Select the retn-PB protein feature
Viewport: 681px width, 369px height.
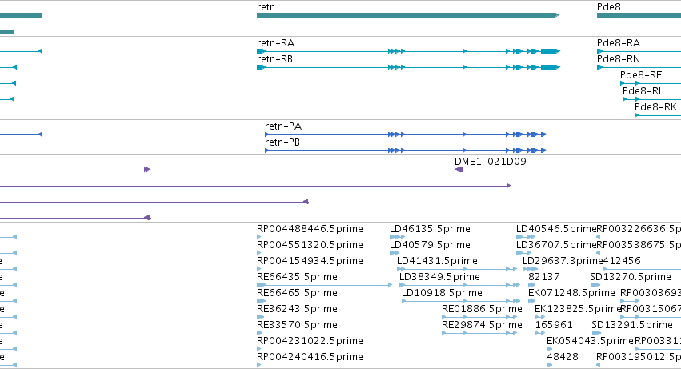[406, 150]
